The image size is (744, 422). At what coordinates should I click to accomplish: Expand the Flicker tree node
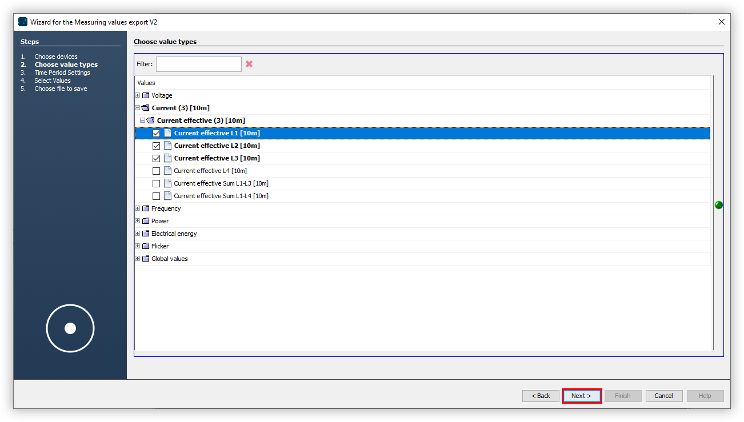coord(137,246)
